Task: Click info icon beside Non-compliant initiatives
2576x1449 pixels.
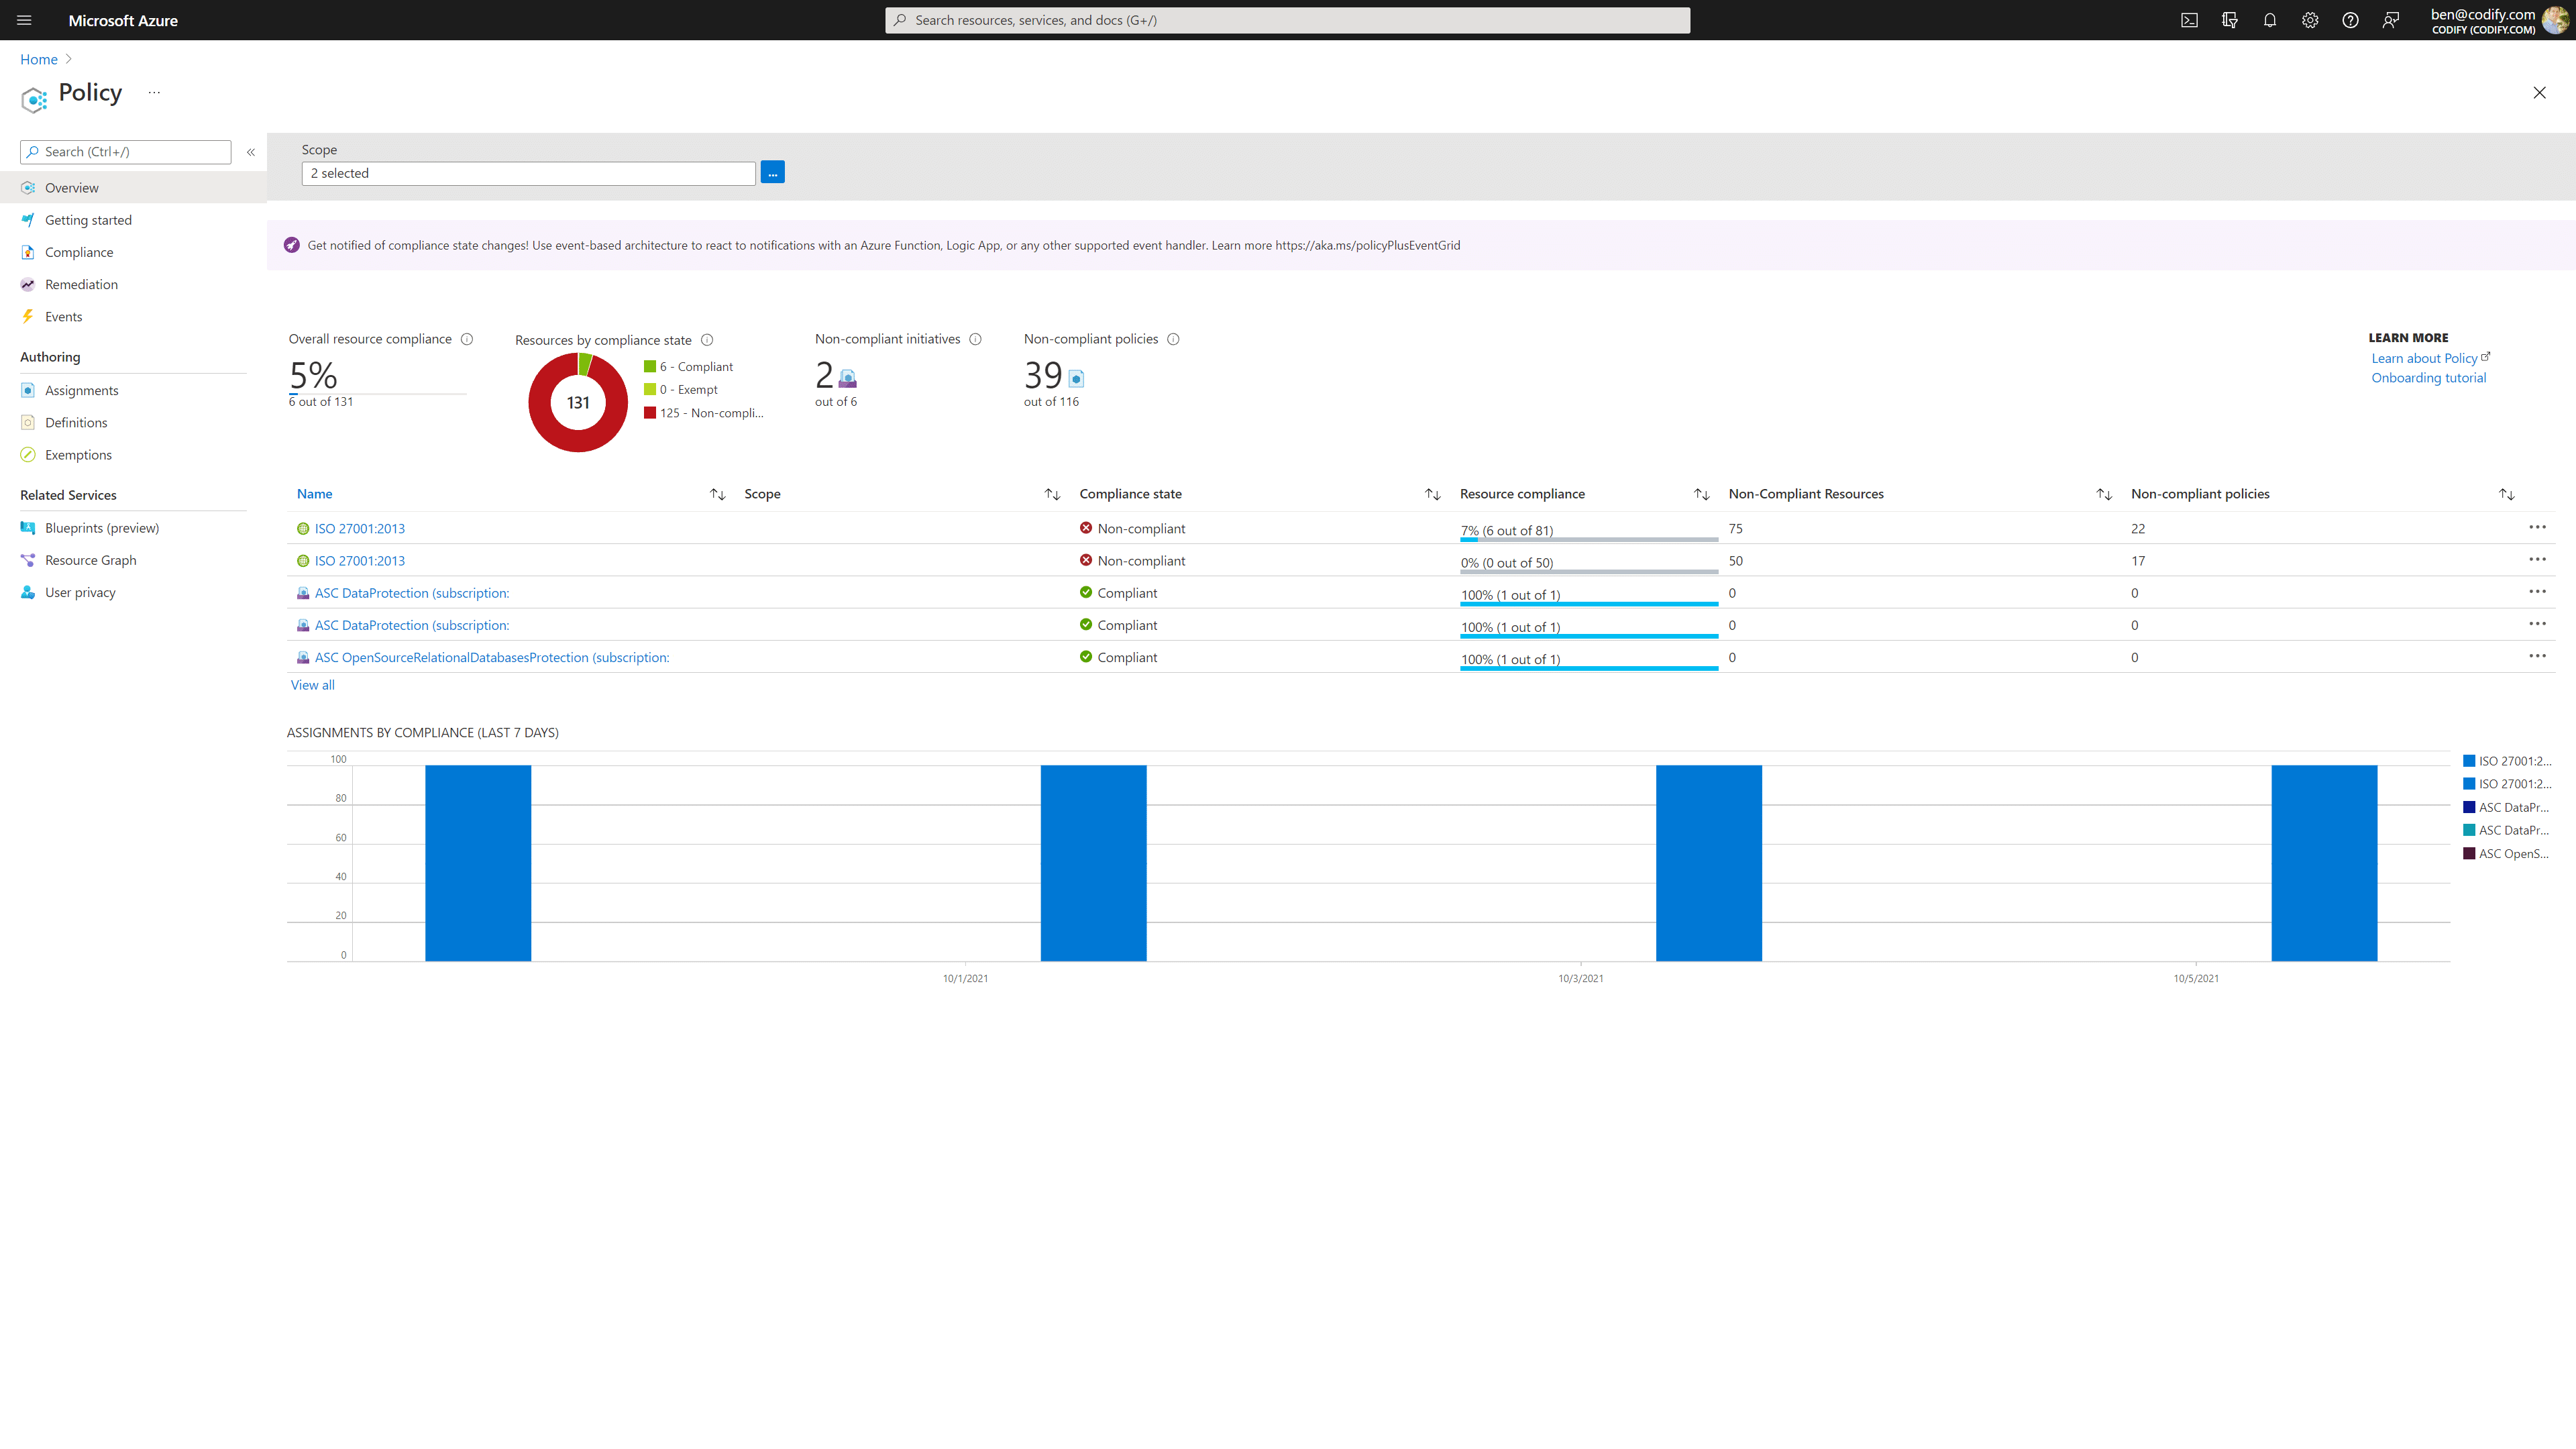Action: [x=975, y=339]
